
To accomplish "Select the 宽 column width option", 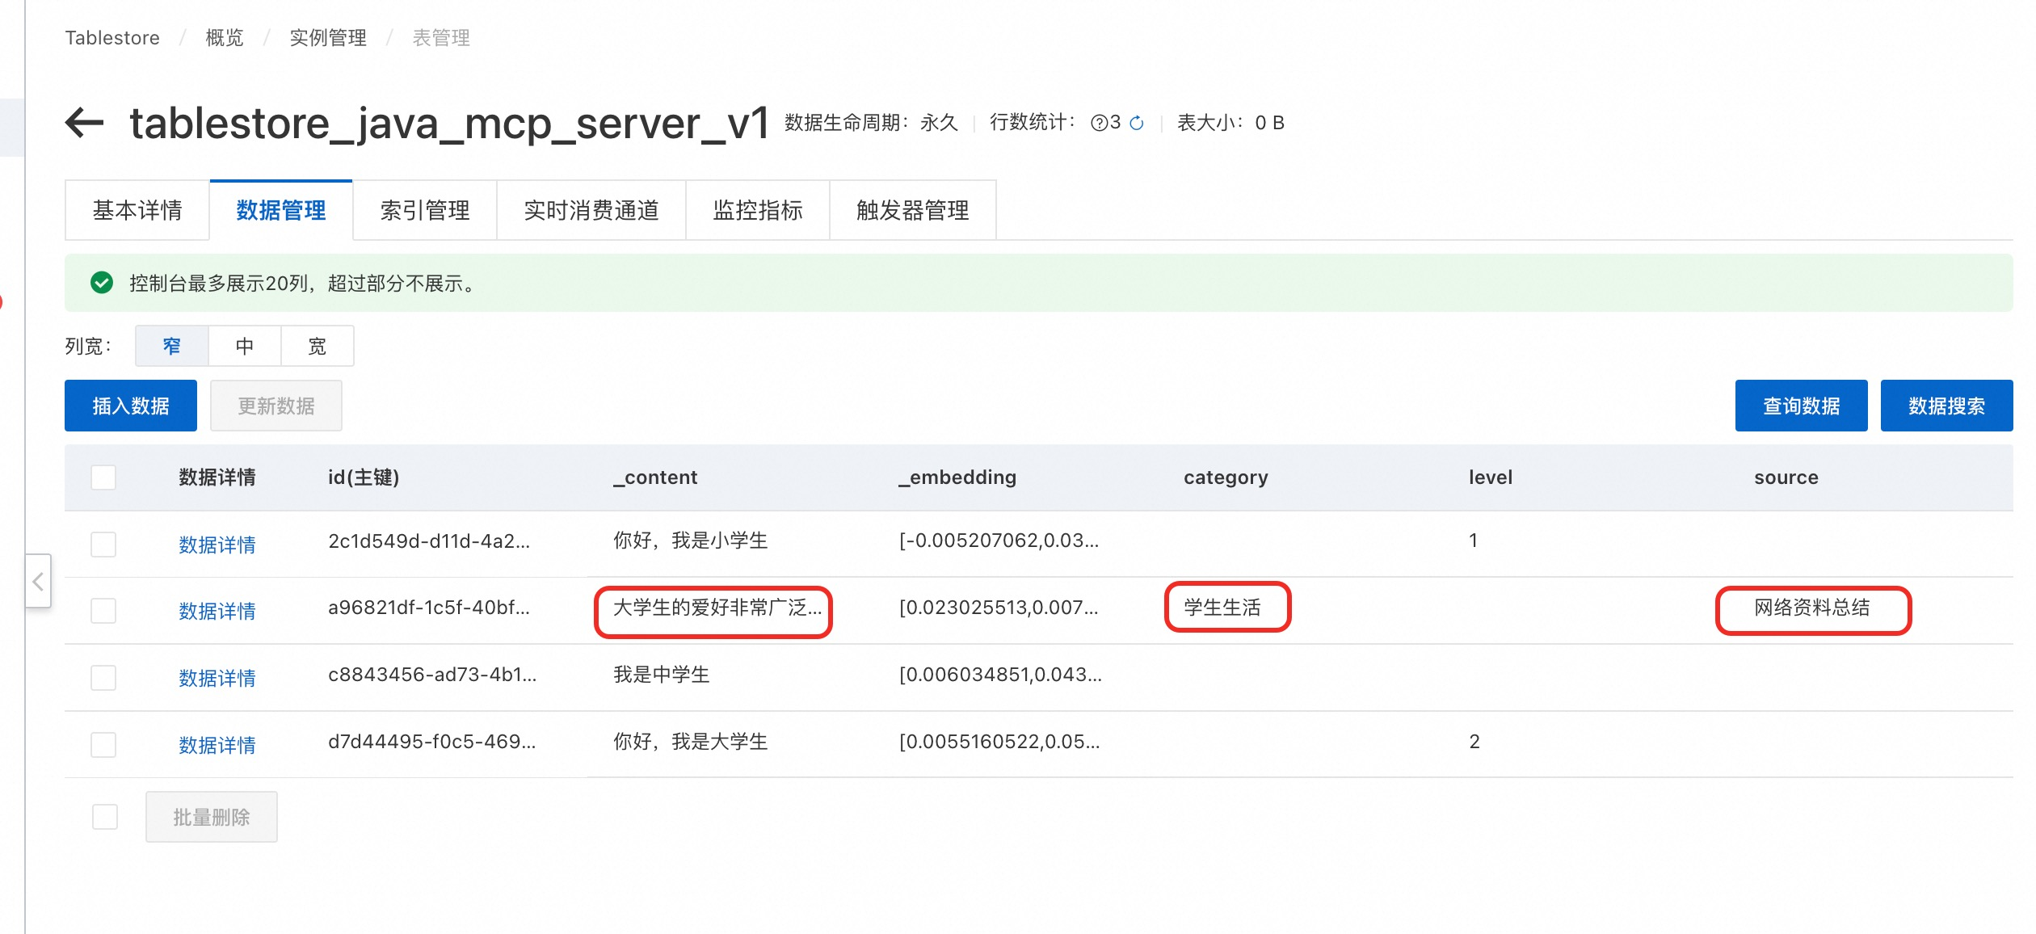I will coord(317,346).
